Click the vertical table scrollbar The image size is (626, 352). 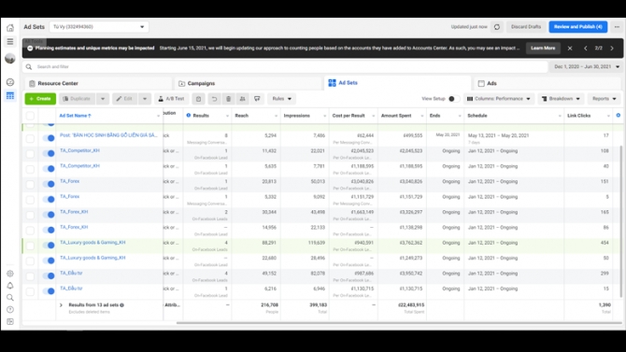click(620, 221)
